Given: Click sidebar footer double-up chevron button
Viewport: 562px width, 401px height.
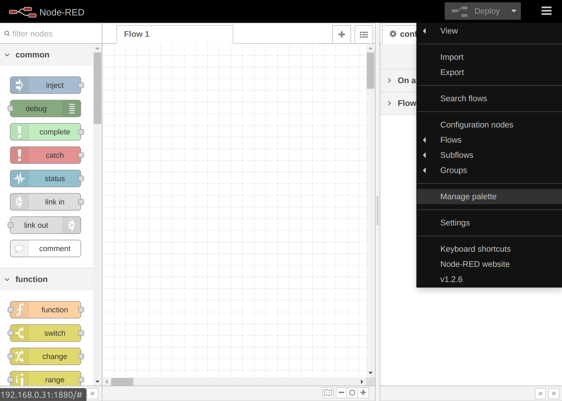Looking at the screenshot, I should coord(540,394).
